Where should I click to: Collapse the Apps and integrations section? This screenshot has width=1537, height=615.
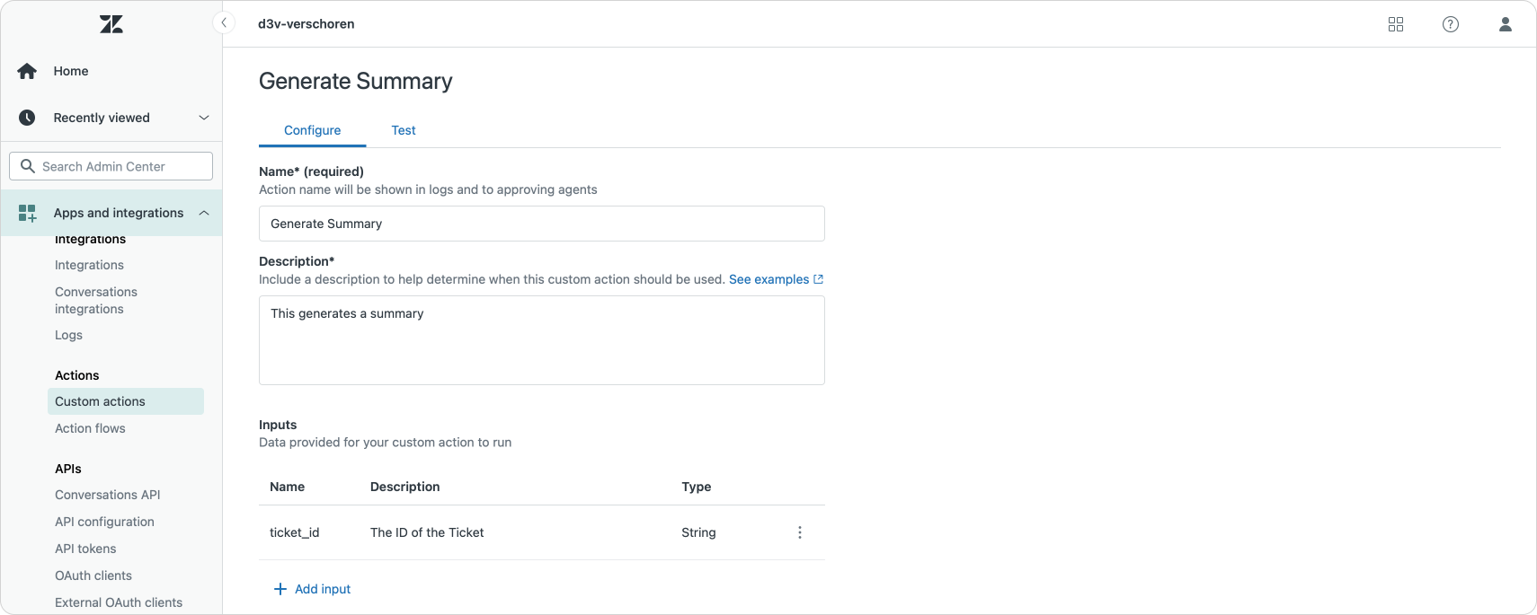click(204, 213)
